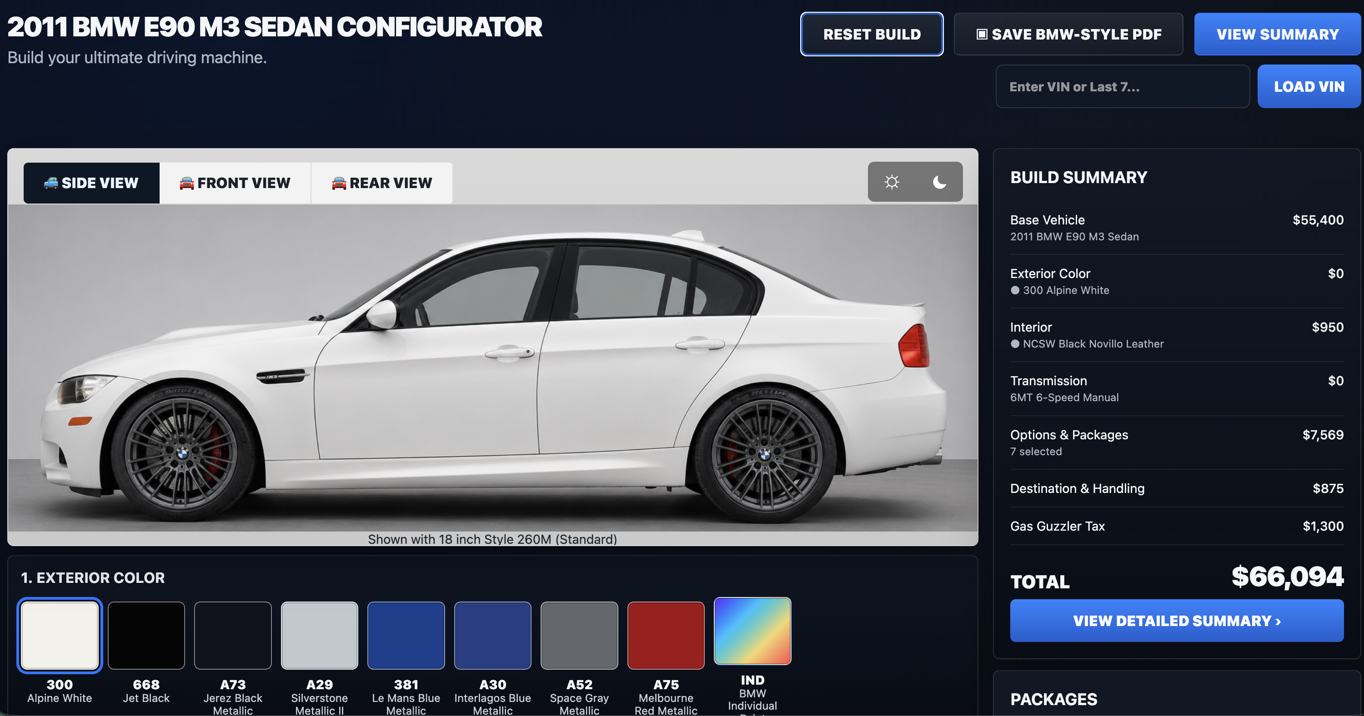Image resolution: width=1364 pixels, height=716 pixels.
Task: Click the Build Summary heading
Action: click(1078, 177)
